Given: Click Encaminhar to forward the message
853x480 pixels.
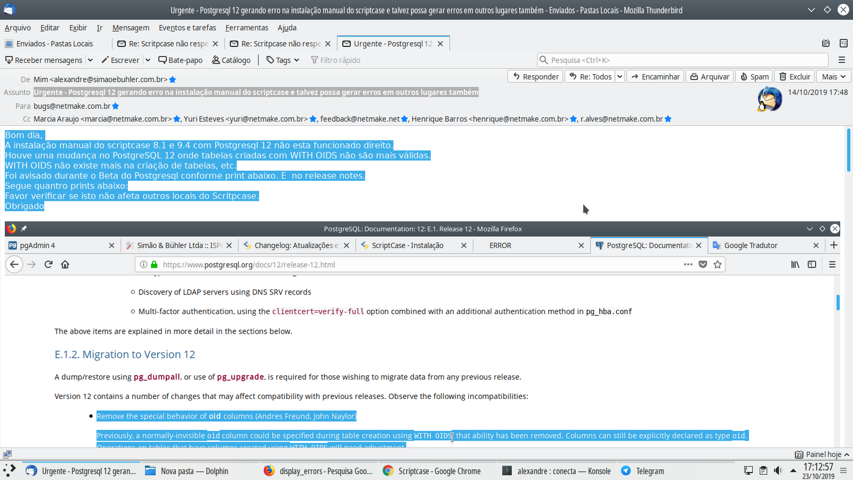Looking at the screenshot, I should 655,77.
